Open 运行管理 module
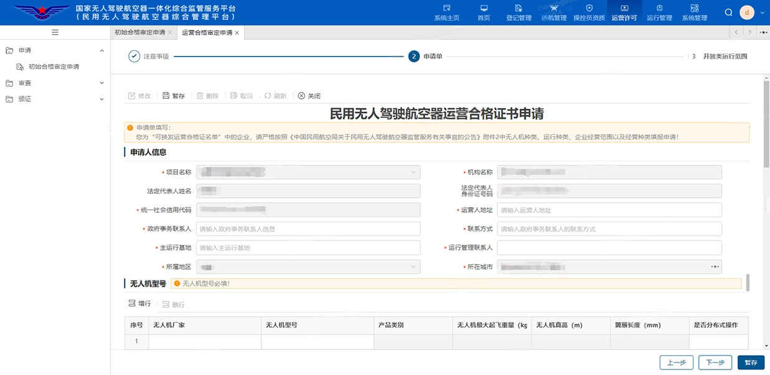Screen dimensions: 770x375 tap(659, 12)
